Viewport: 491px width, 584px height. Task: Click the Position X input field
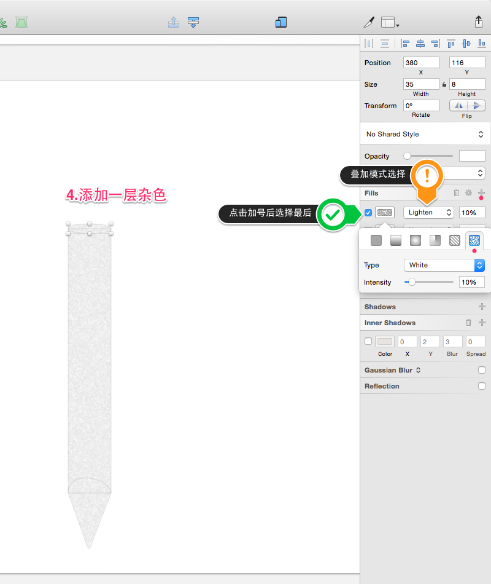[x=421, y=63]
